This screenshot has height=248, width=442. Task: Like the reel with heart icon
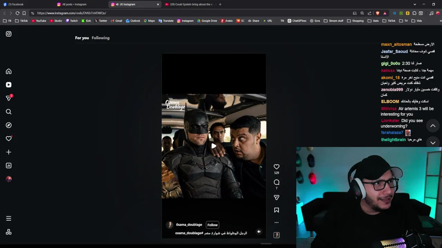pyautogui.click(x=276, y=167)
